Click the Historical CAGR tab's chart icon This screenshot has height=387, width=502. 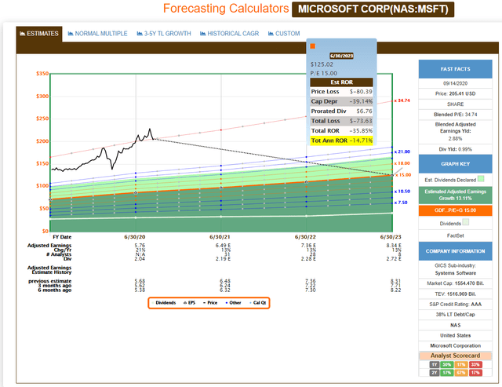tap(204, 34)
